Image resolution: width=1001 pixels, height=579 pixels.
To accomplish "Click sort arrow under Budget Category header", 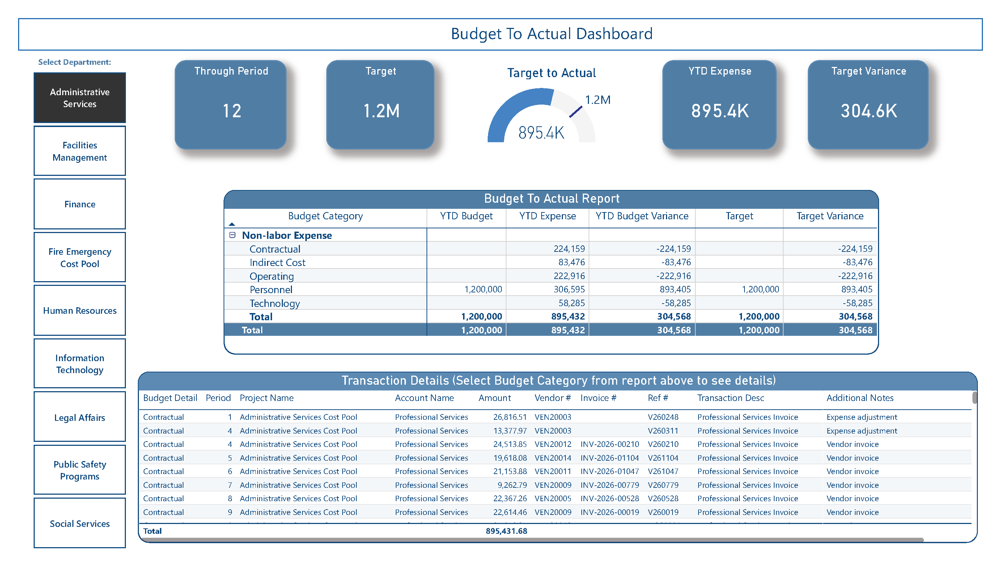I will pyautogui.click(x=232, y=224).
